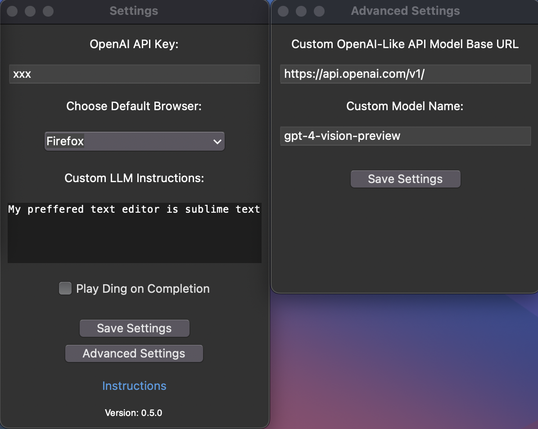The image size is (538, 429).
Task: Click the Custom Model Name: label
Action: (405, 106)
